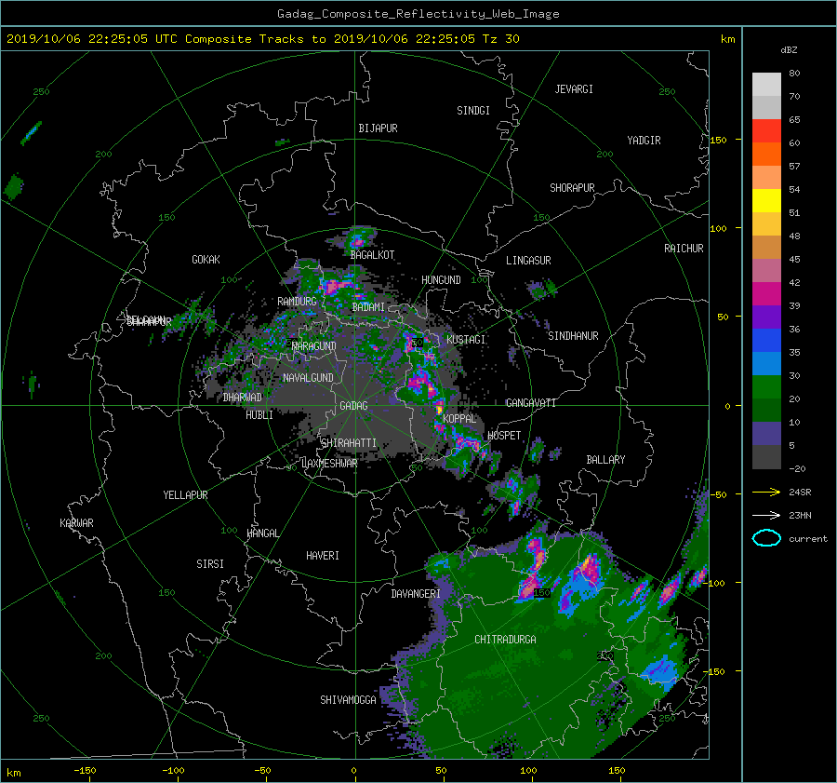The height and width of the screenshot is (783, 837).
Task: Click the RAICHUR city label
Action: (x=684, y=249)
